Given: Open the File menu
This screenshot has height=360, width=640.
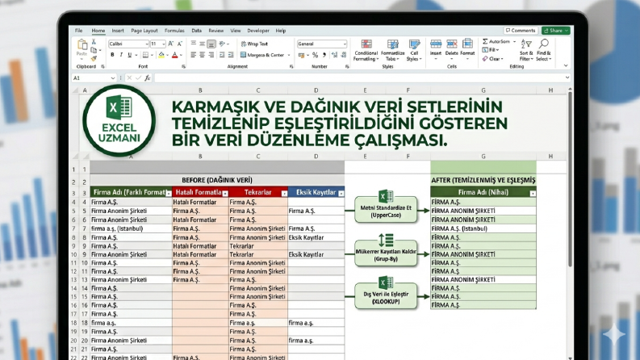Looking at the screenshot, I should [79, 31].
